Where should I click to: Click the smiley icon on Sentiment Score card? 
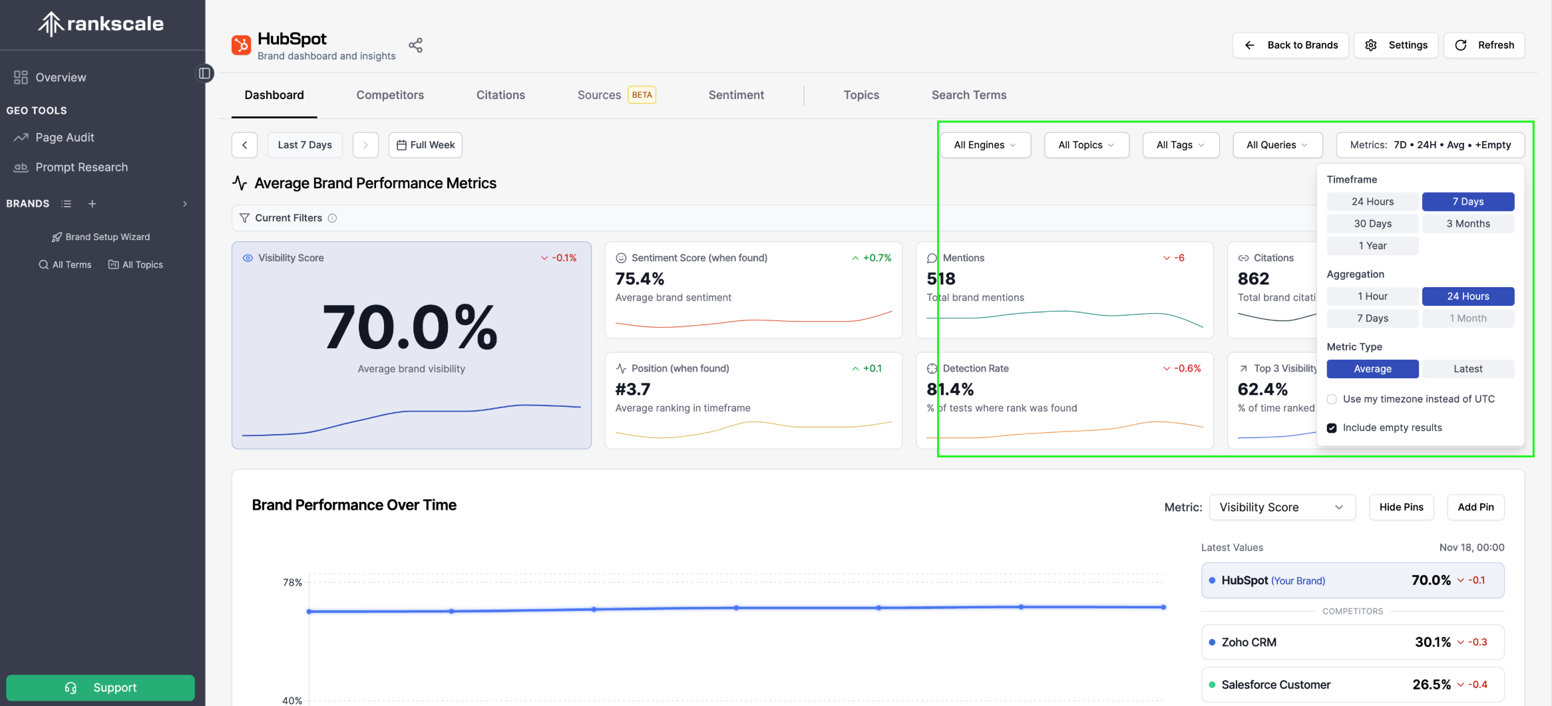(x=621, y=258)
